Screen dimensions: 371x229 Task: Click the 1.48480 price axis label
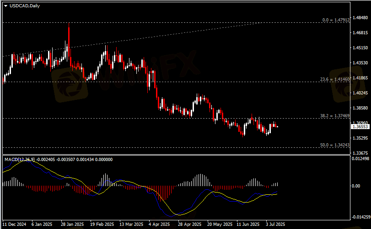pos(360,18)
